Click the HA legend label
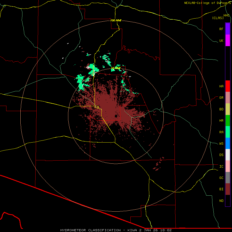The height and width of the screenshot is (232, 232). pos(221,86)
